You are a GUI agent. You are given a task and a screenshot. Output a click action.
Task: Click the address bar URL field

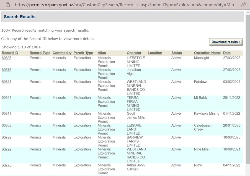(126, 5)
